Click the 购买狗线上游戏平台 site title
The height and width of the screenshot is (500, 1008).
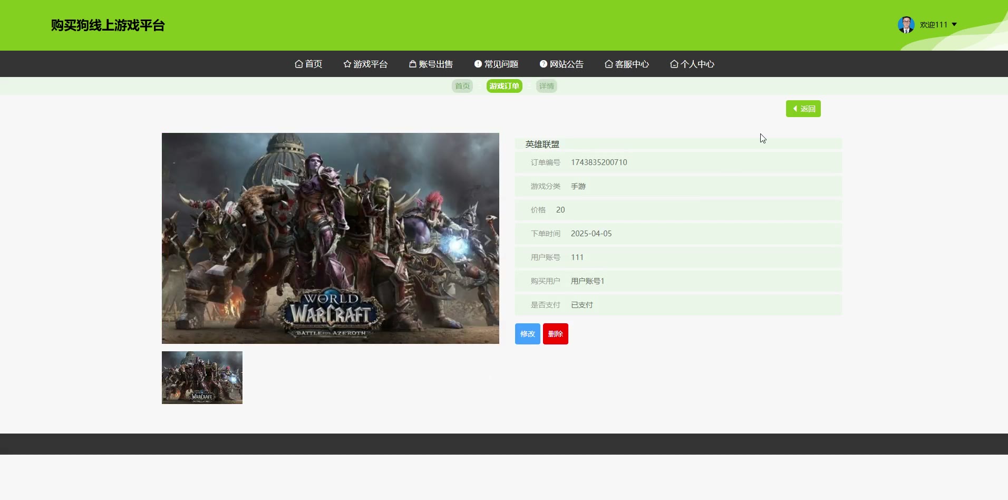(x=108, y=25)
